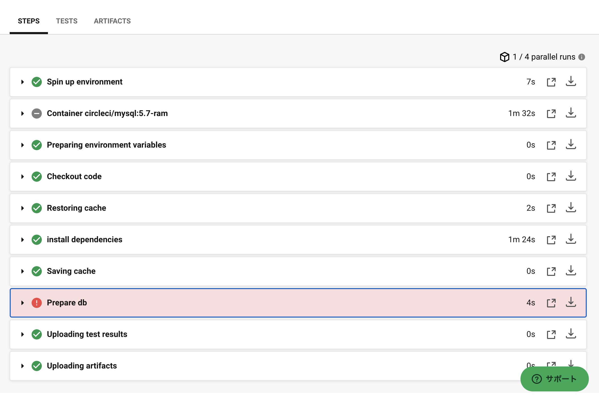Switch to the TESTS tab
Image resolution: width=599 pixels, height=397 pixels.
coord(67,21)
